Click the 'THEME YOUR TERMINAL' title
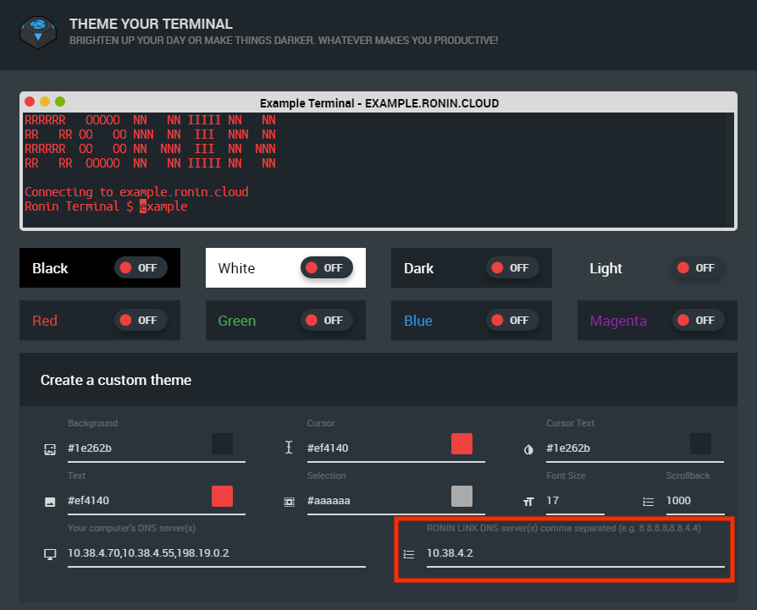The width and height of the screenshot is (757, 610). [151, 24]
